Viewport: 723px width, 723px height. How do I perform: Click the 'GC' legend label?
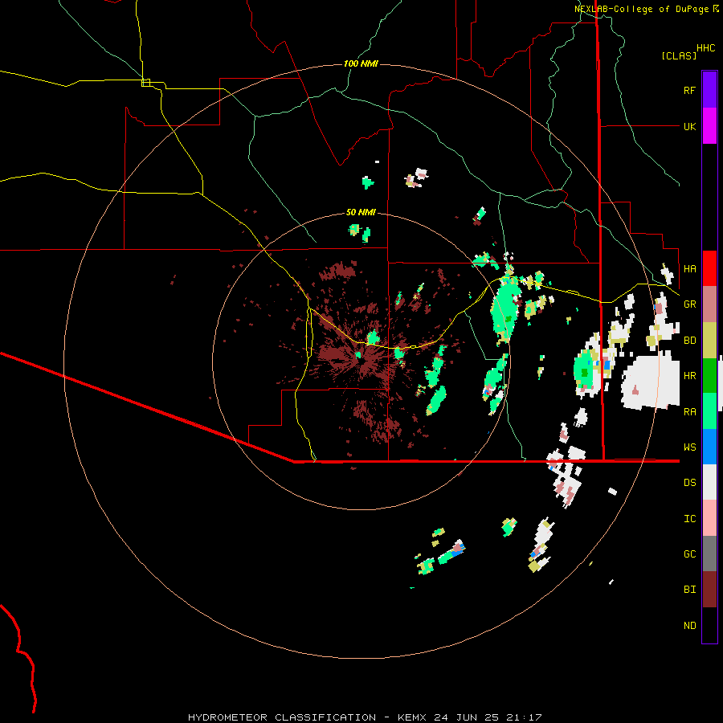(x=689, y=554)
